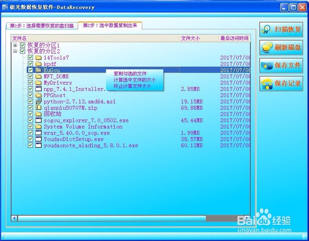Click the PPGhost folder icon
The image size is (309, 241).
click(x=38, y=95)
